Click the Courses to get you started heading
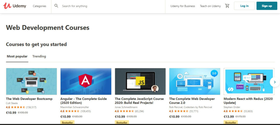Image resolution: width=280 pixels, height=125 pixels. pos(36,44)
